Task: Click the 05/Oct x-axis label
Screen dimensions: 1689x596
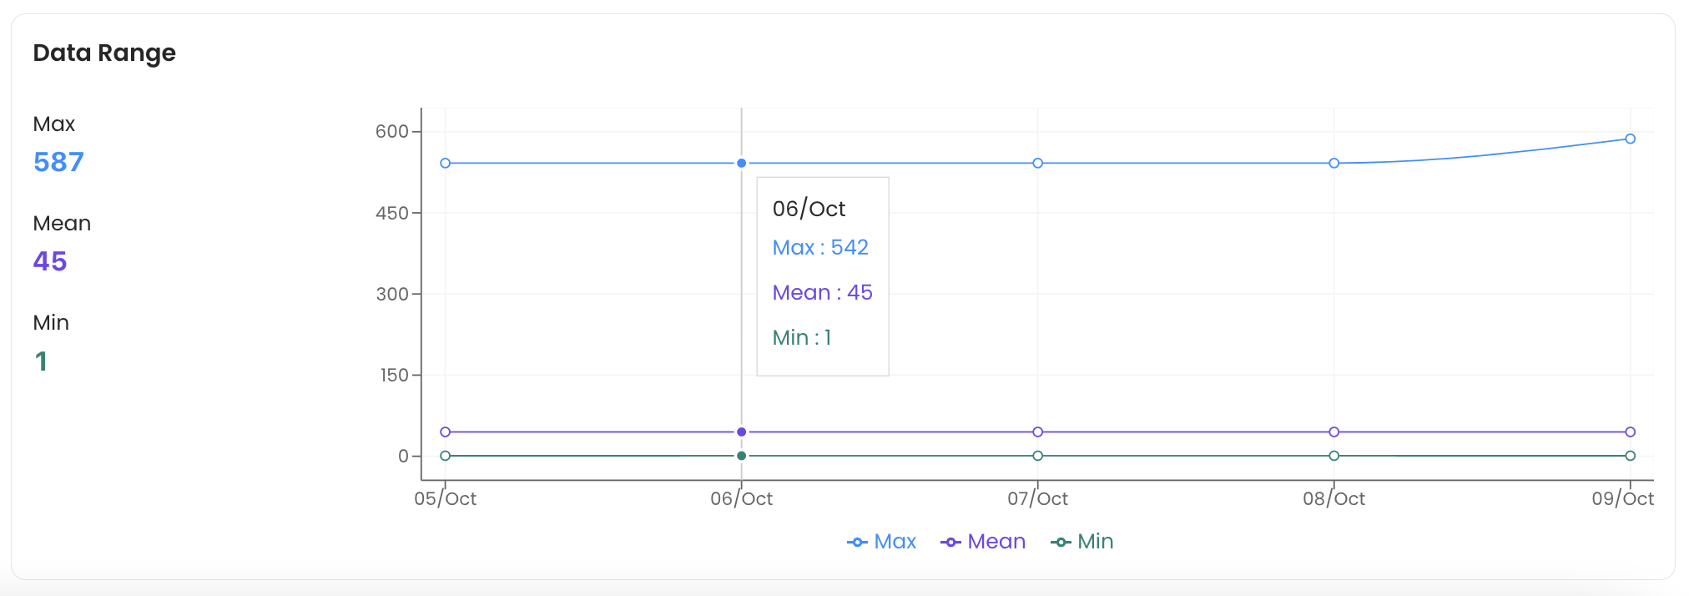Action: [446, 499]
